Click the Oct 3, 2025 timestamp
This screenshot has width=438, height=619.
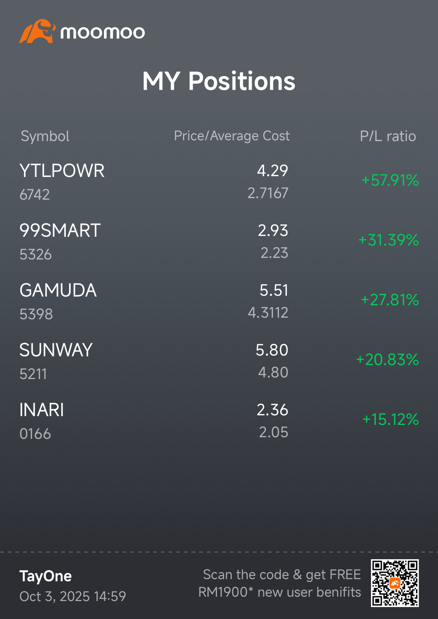[x=73, y=596]
